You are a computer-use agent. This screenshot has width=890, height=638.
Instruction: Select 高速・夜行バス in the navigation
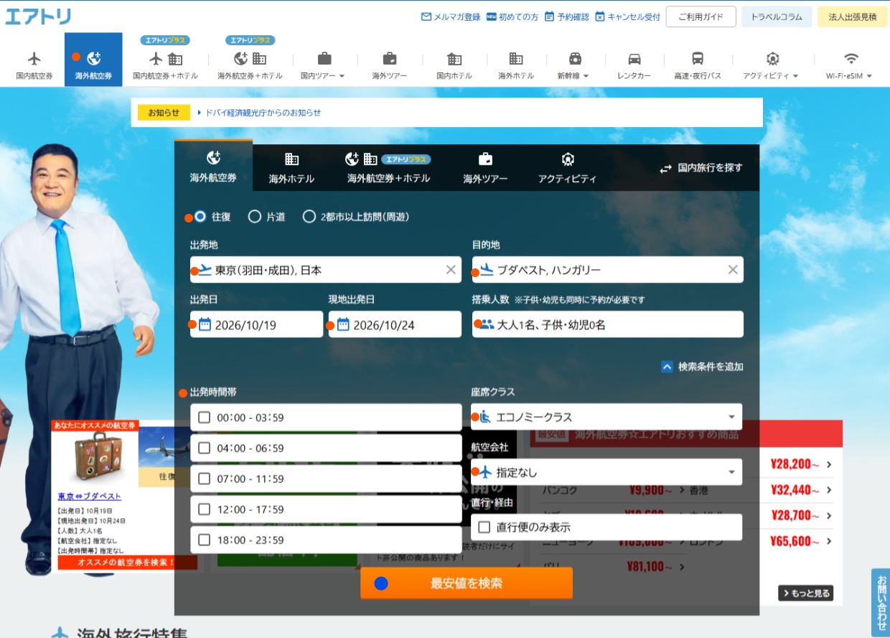(x=698, y=65)
